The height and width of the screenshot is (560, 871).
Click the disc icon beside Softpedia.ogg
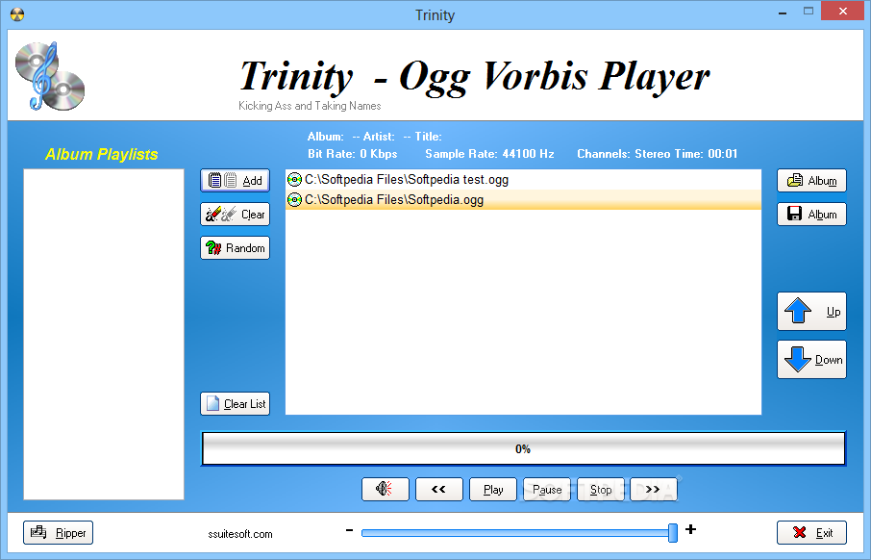pyautogui.click(x=294, y=199)
